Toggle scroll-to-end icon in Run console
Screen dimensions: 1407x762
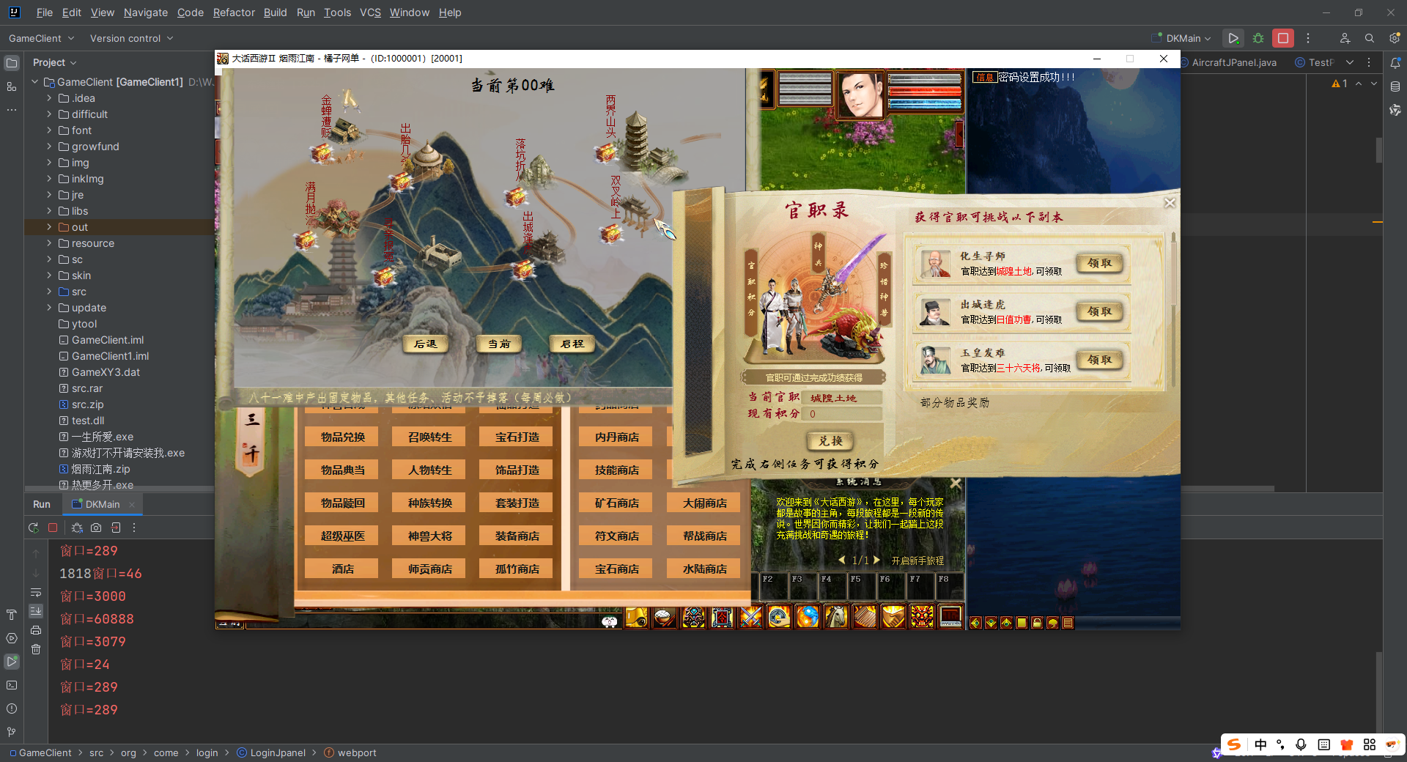36,611
